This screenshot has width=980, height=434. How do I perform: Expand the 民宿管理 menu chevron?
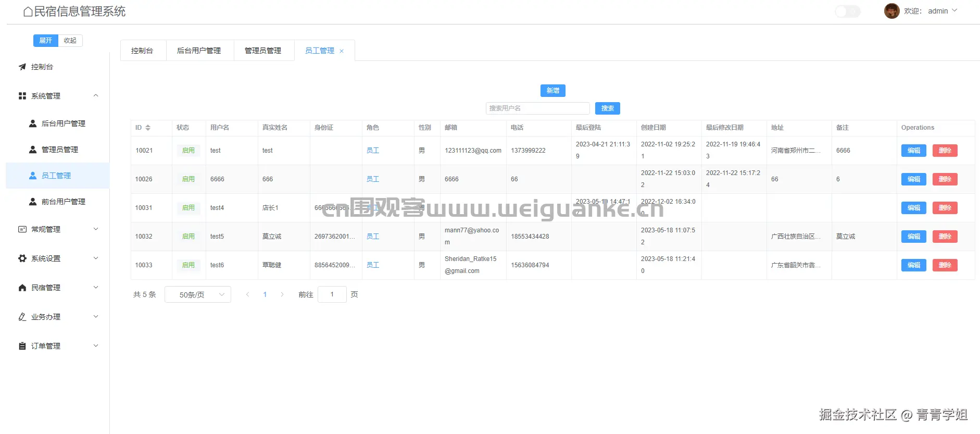pos(96,287)
